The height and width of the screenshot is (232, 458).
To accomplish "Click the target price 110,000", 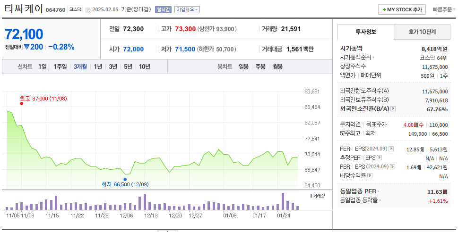I will tap(439, 125).
